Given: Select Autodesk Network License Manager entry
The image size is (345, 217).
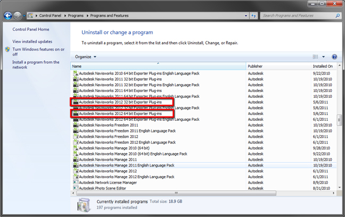Looking at the screenshot, I should (x=108, y=182).
